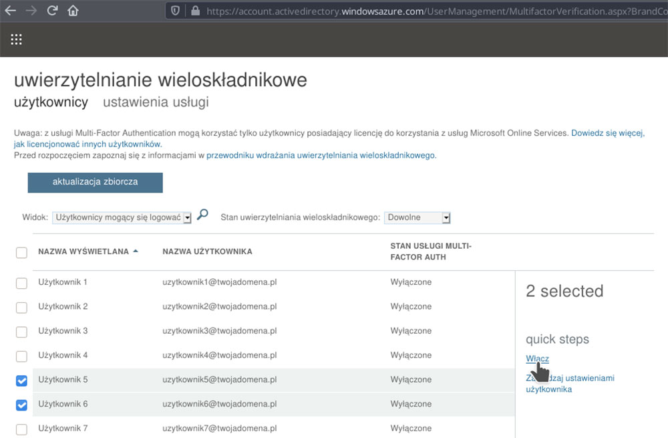Click the Włącz quick step link

[x=537, y=359]
